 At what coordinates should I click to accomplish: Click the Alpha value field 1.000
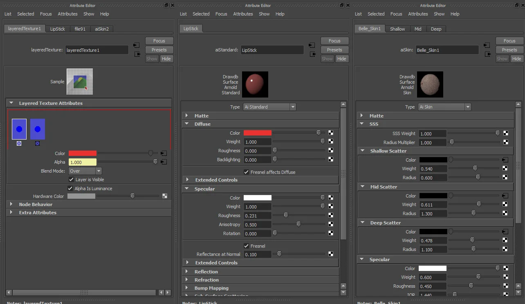pyautogui.click(x=83, y=162)
